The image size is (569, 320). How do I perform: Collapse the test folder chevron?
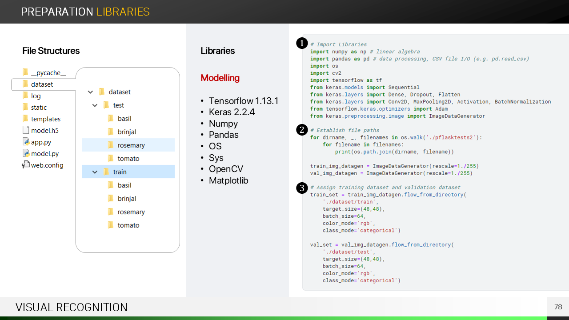pos(95,105)
